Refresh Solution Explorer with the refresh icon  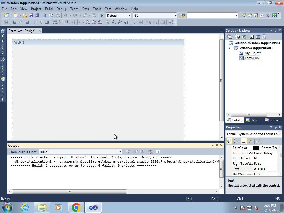244,37
